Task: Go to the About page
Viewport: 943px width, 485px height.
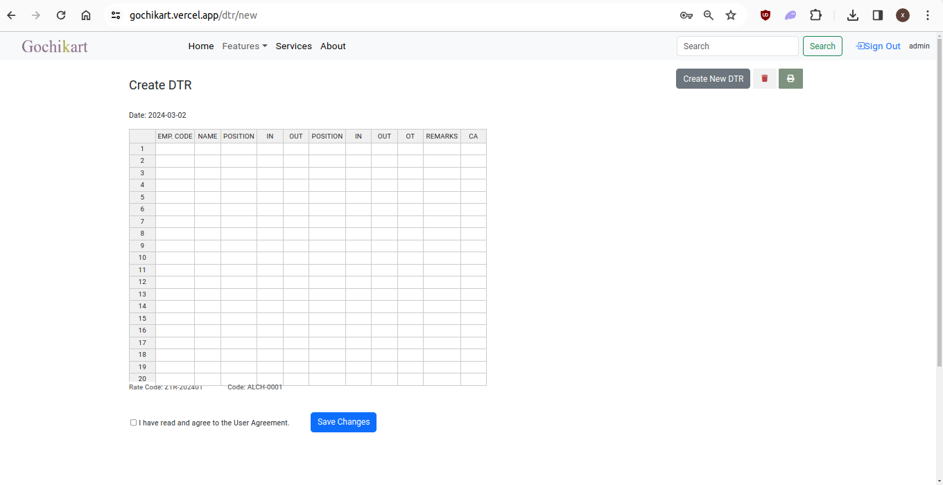Action: (333, 46)
